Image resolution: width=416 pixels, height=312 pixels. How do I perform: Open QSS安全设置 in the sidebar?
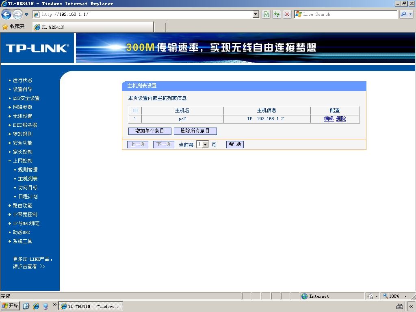pyautogui.click(x=26, y=98)
